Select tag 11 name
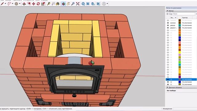 pyautogui.click(x=171, y=84)
